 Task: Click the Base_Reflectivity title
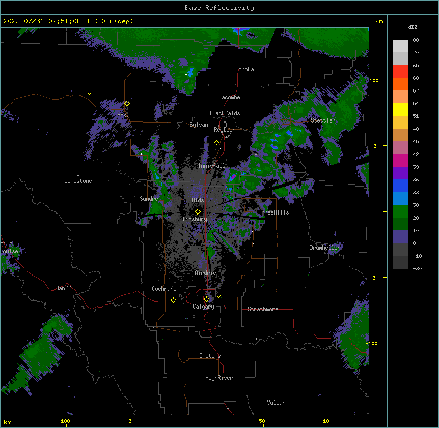tap(220, 8)
